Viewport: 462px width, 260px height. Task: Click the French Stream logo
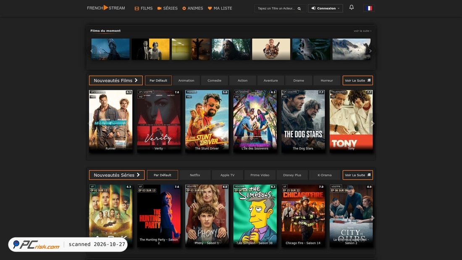pyautogui.click(x=106, y=8)
